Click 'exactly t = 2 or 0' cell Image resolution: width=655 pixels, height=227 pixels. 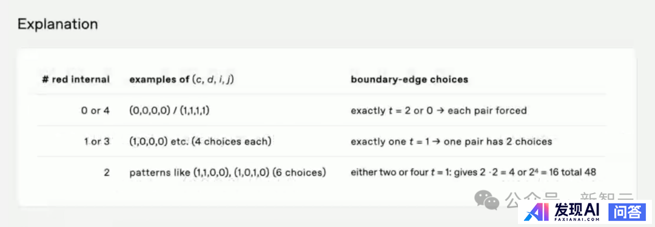(x=438, y=111)
